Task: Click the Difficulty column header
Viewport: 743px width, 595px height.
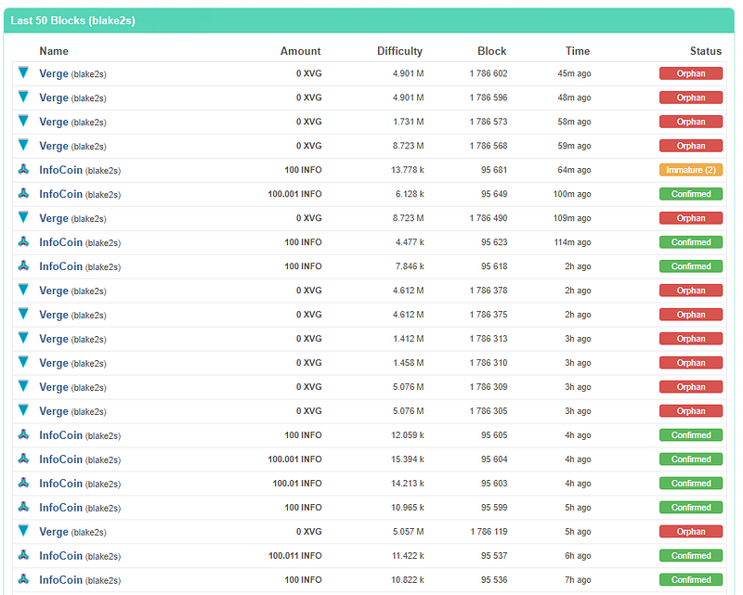Action: click(x=399, y=51)
